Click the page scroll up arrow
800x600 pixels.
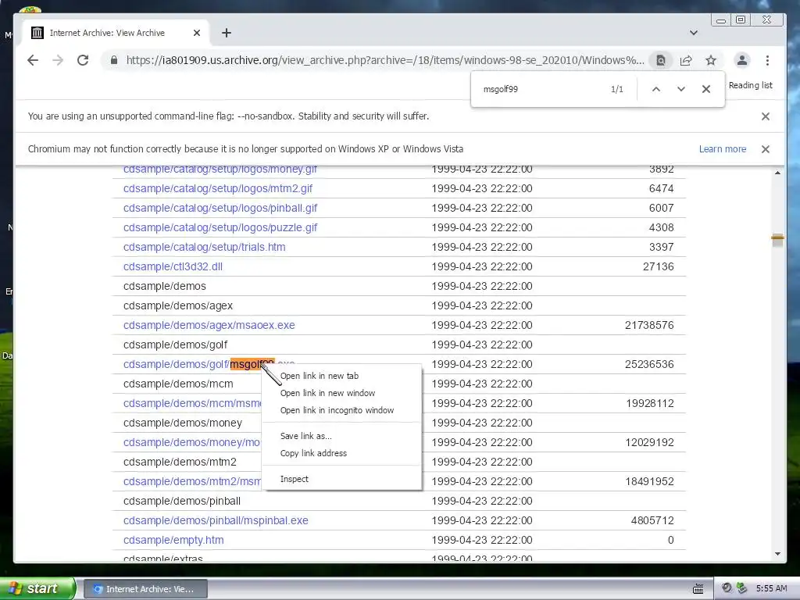point(777,173)
